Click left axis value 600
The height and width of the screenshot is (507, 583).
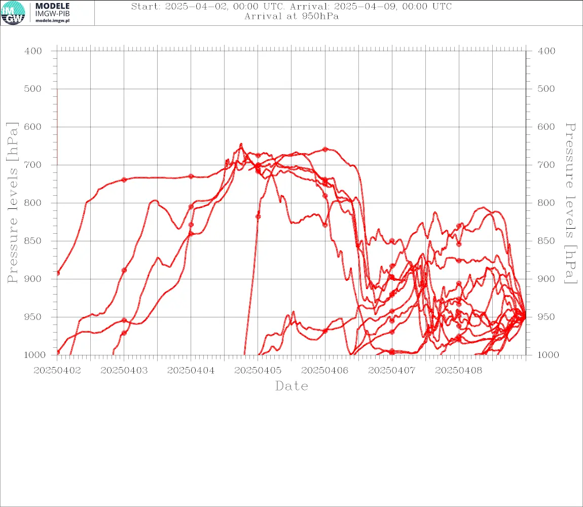tap(33, 127)
